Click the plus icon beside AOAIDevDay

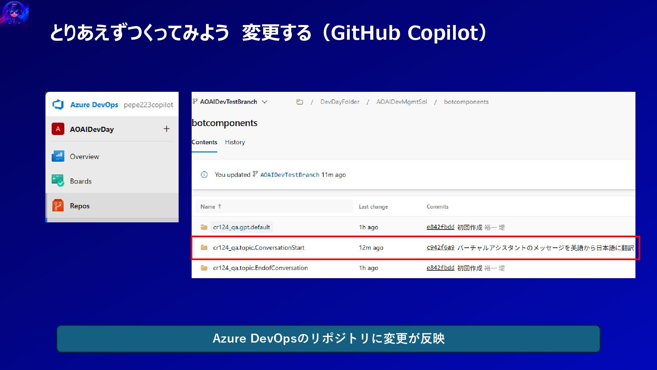click(x=167, y=129)
